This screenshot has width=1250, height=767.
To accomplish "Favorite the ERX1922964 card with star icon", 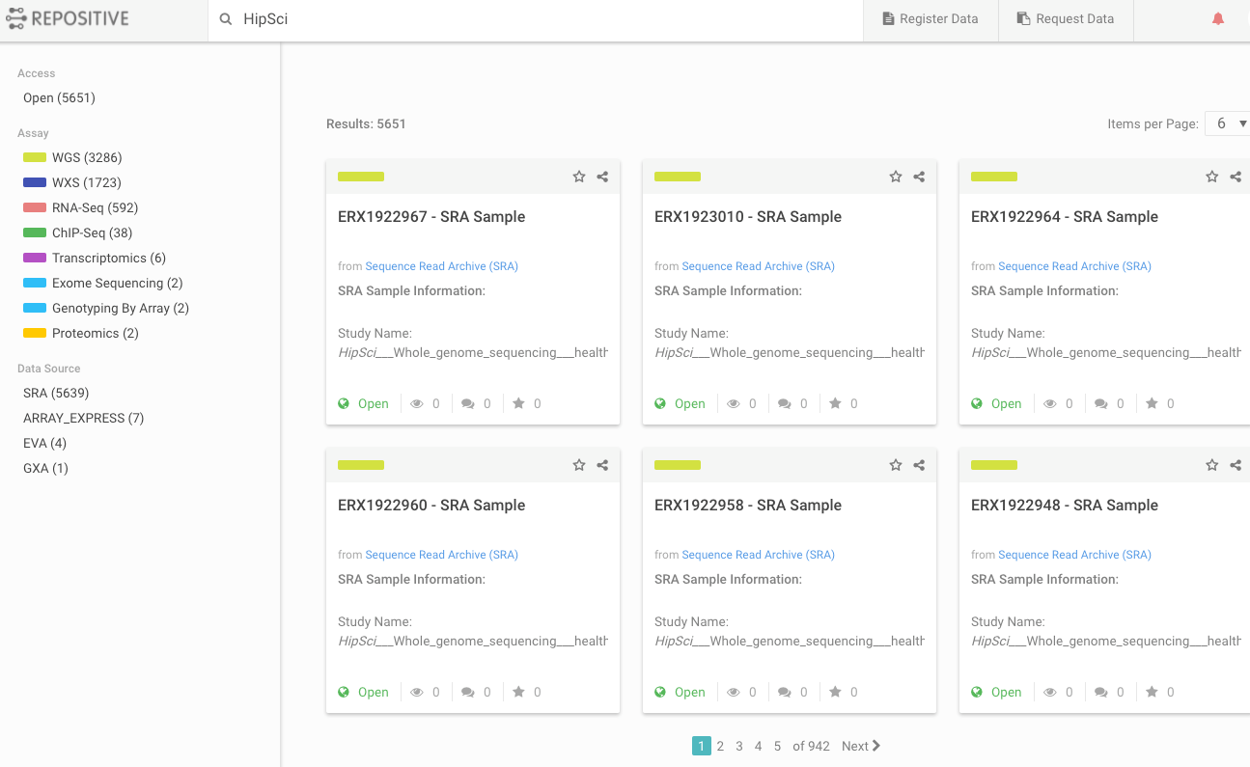I will pyautogui.click(x=1212, y=177).
